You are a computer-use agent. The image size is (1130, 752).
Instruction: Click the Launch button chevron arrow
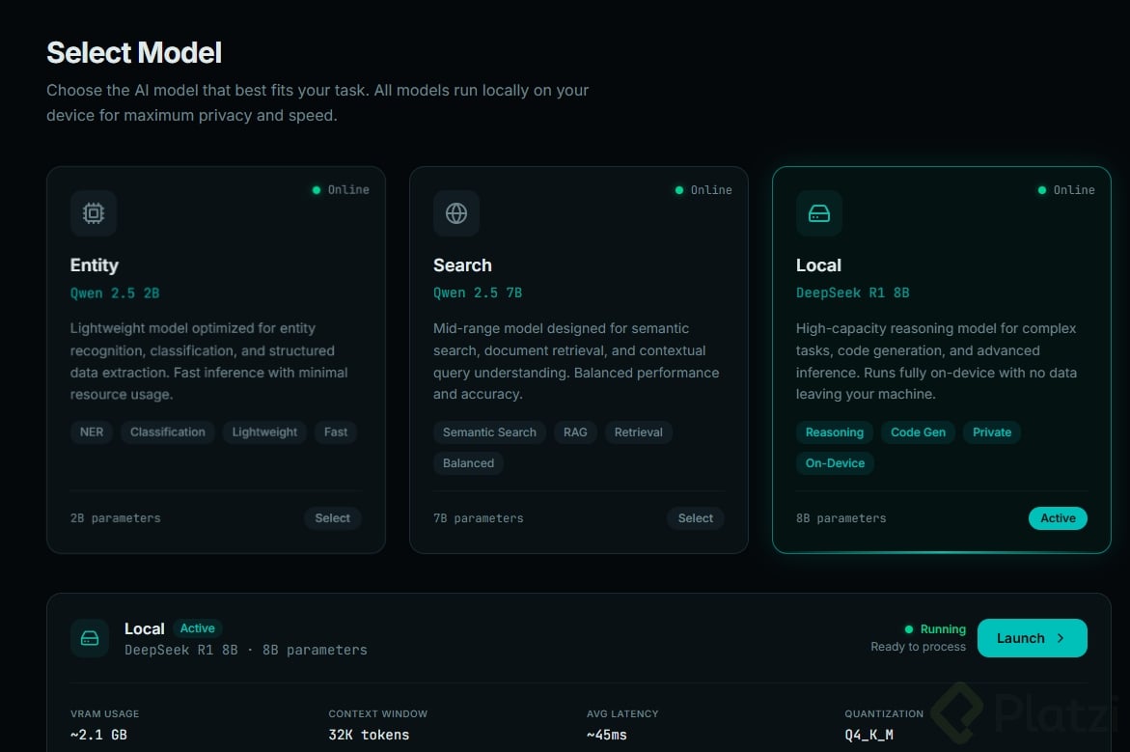pos(1061,638)
